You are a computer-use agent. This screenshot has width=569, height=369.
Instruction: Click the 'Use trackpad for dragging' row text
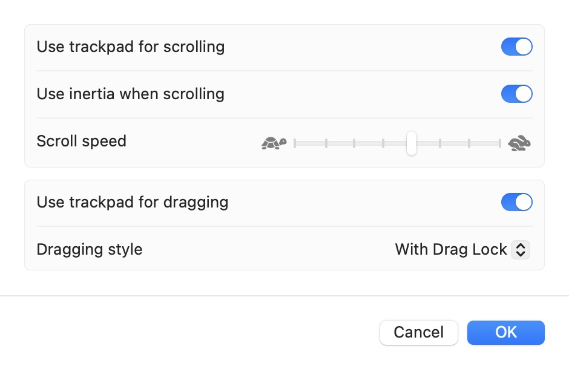(x=133, y=201)
